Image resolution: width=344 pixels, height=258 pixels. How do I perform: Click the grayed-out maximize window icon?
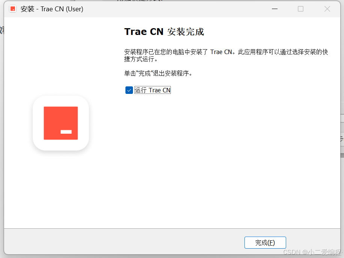(300, 9)
